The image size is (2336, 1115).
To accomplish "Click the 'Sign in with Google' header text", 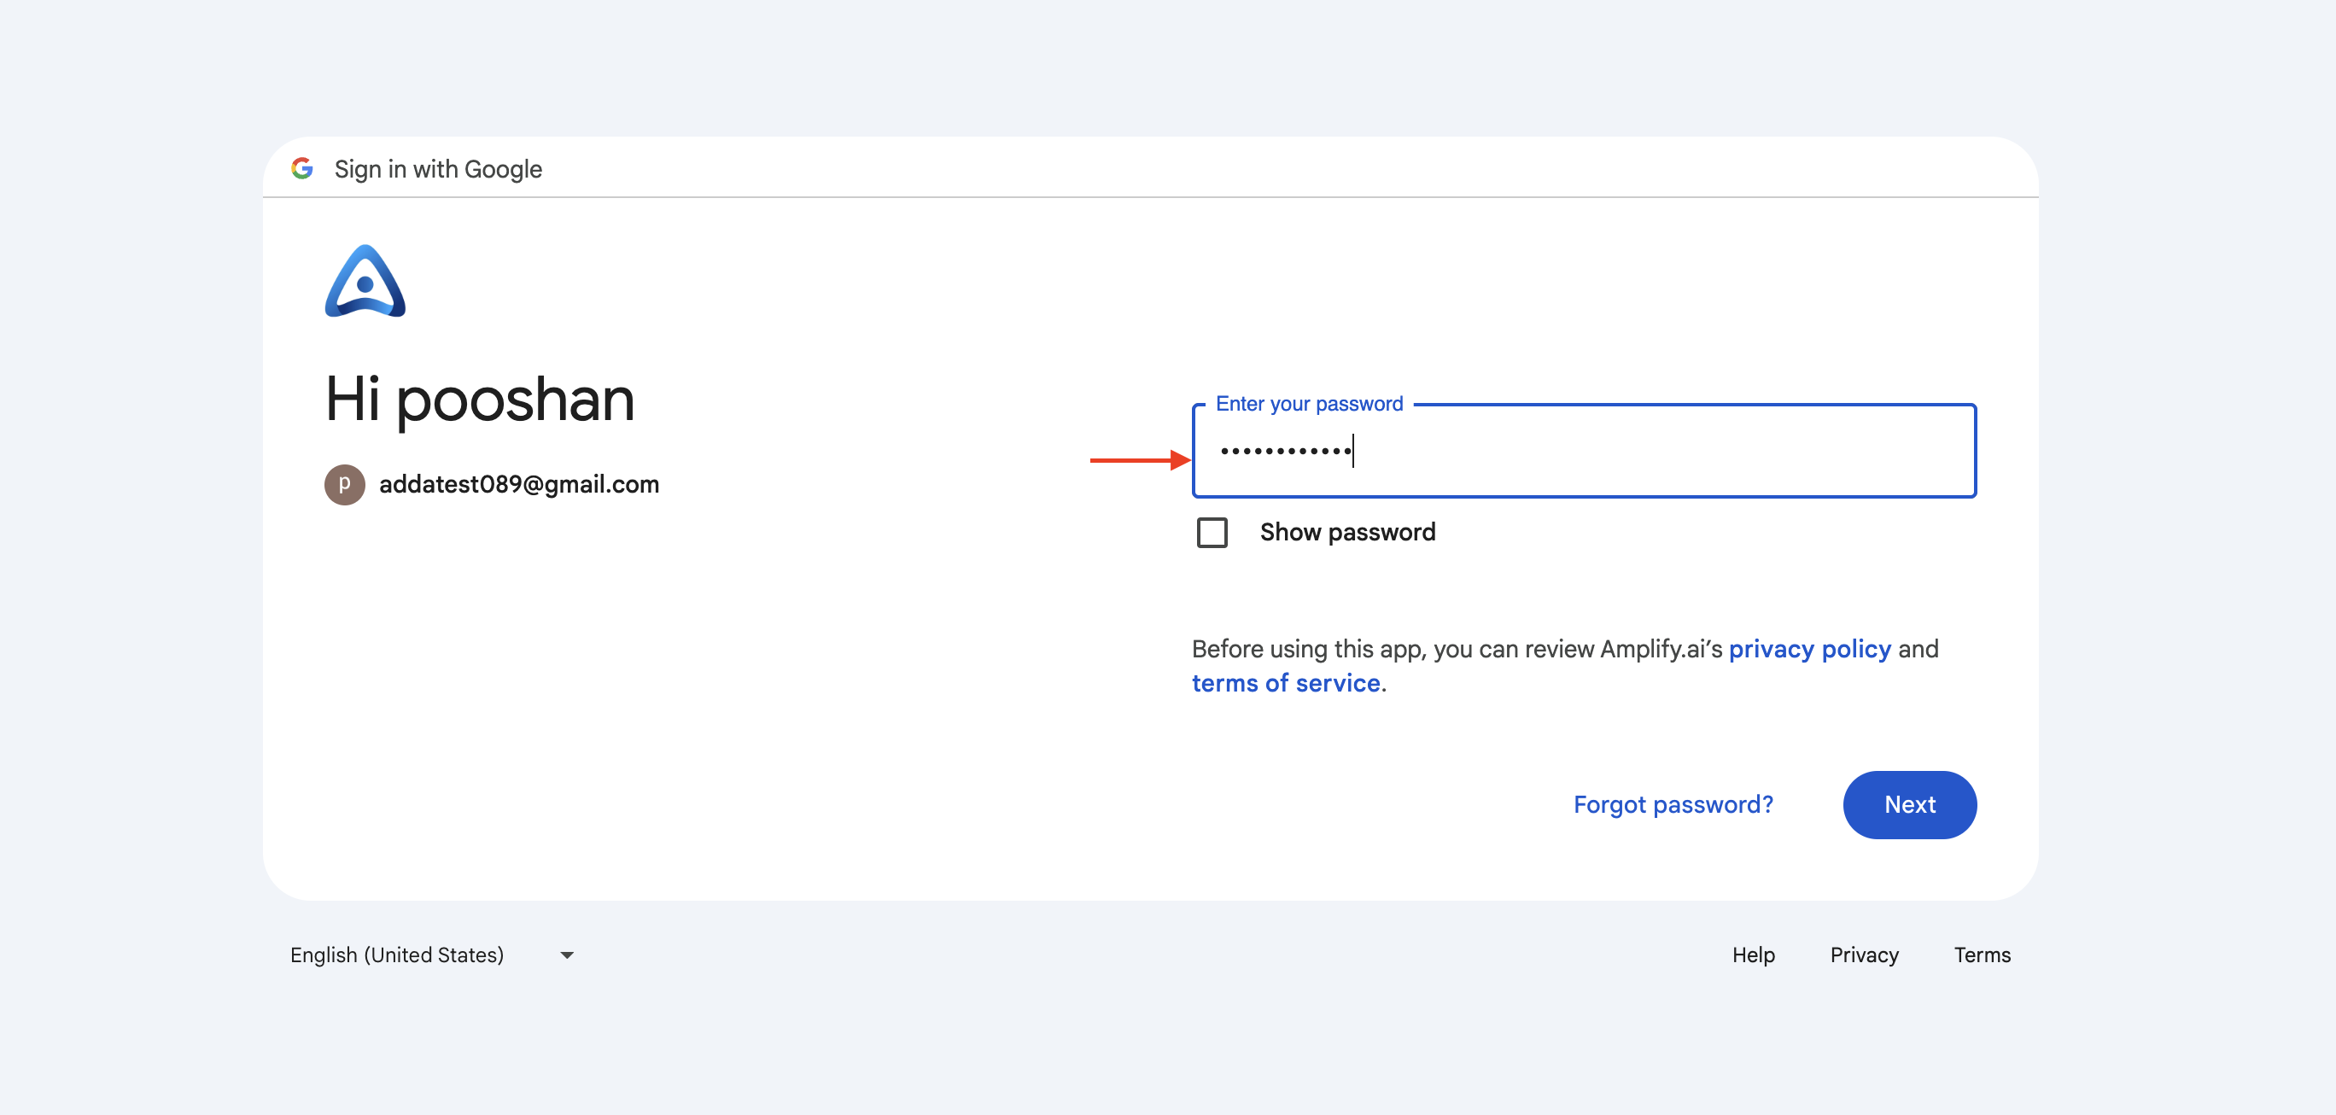I will click(438, 170).
